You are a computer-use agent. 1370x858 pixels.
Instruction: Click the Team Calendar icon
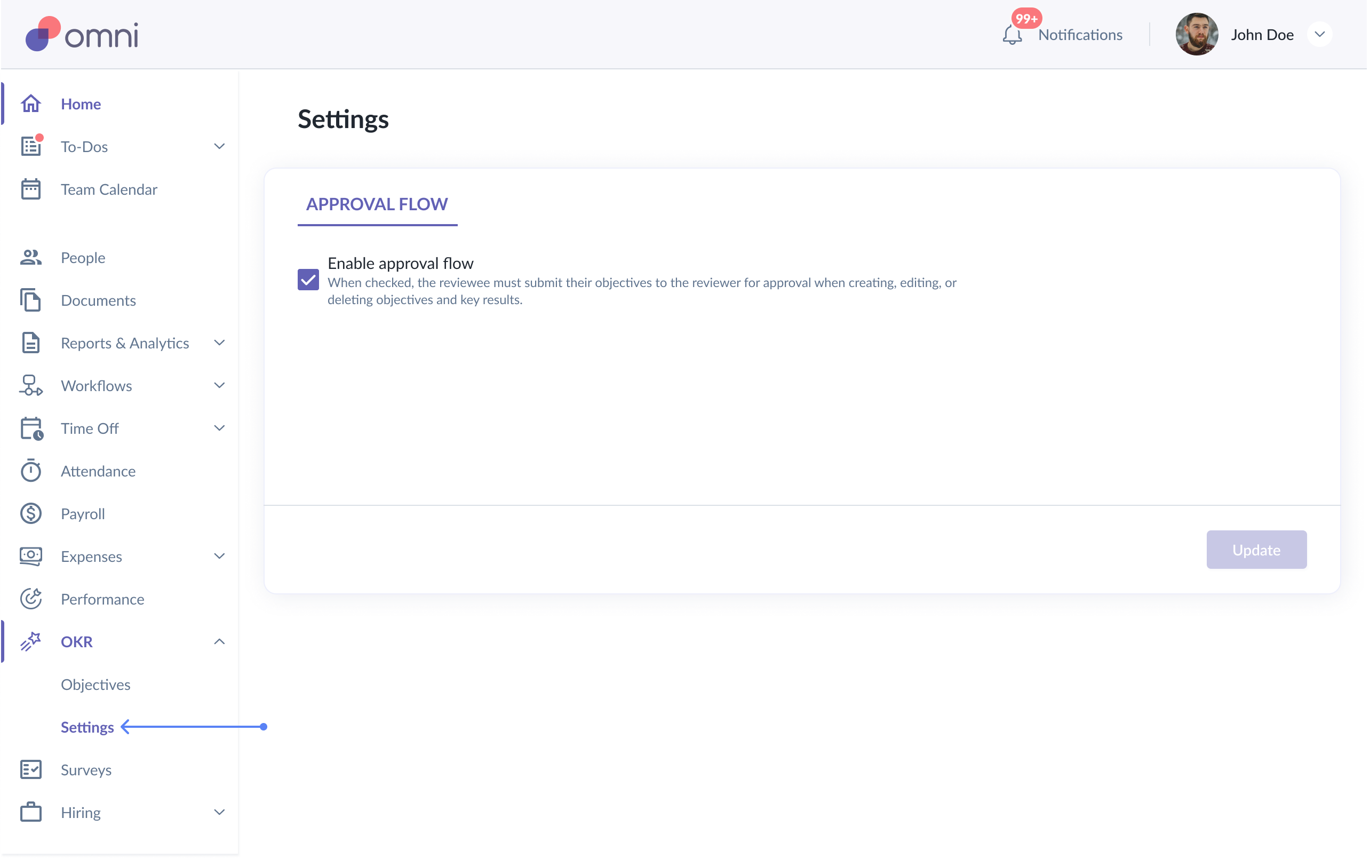point(30,189)
